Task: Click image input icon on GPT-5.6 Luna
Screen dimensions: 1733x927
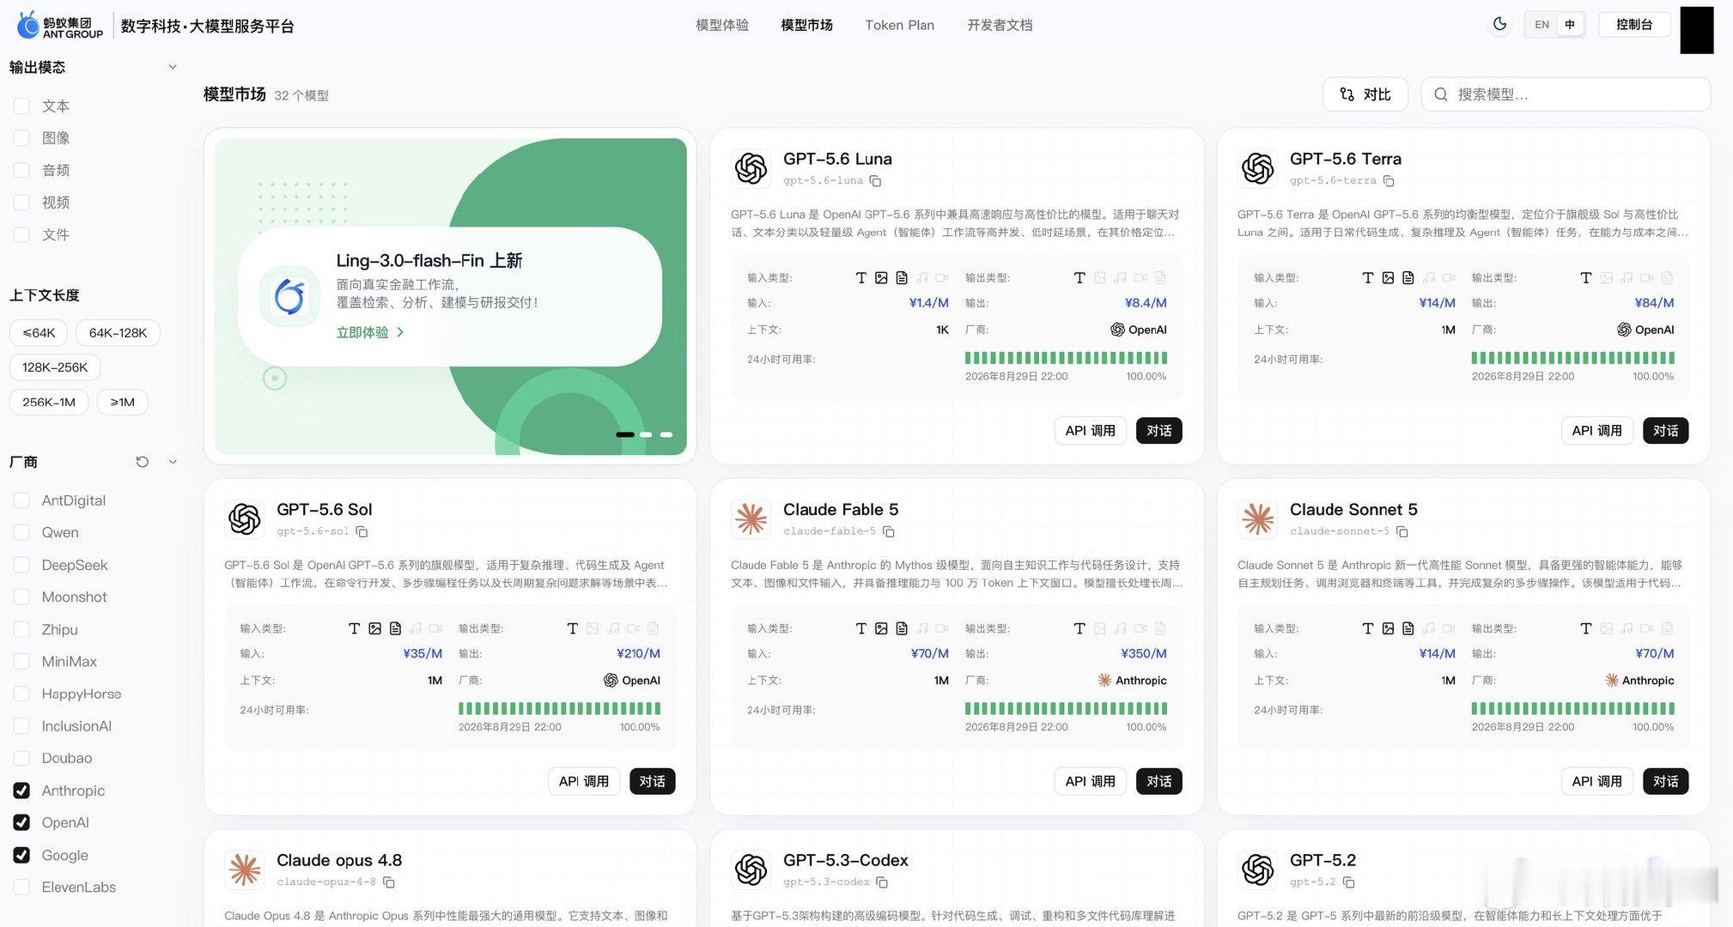Action: [881, 278]
